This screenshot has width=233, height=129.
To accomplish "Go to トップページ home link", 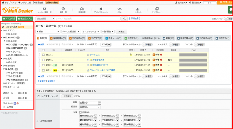I will [x=9, y=2].
